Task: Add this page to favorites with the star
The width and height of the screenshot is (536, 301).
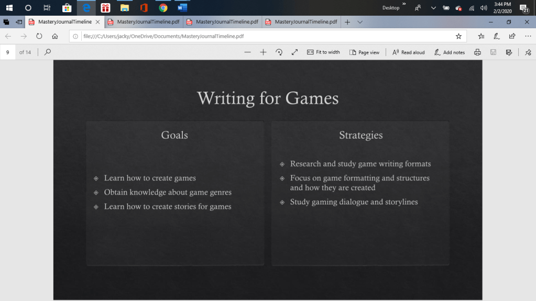Action: pyautogui.click(x=458, y=36)
